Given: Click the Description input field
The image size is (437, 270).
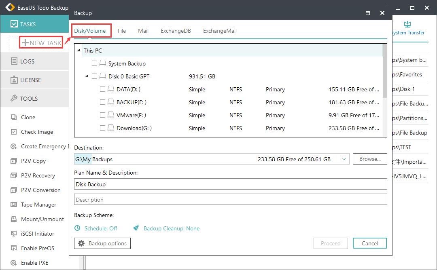Looking at the screenshot, I should point(231,200).
